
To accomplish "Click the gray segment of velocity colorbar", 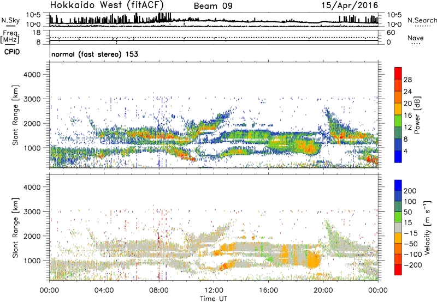I will tap(398, 227).
